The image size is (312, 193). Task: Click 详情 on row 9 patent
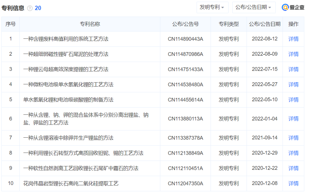[293, 168]
